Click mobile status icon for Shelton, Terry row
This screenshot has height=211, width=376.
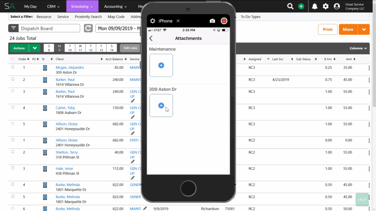pyautogui.click(x=45, y=153)
